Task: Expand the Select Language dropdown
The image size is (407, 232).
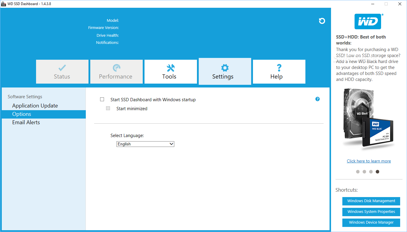Action: click(145, 144)
